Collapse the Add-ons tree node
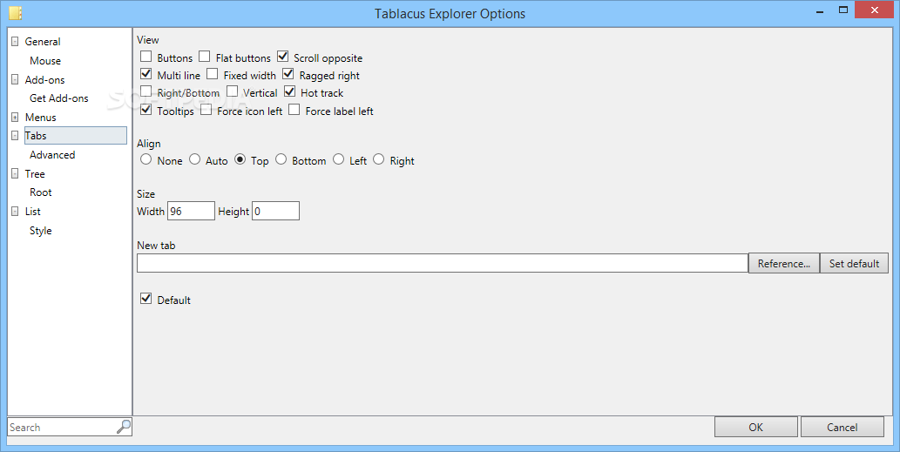This screenshot has width=900, height=452. point(15,80)
